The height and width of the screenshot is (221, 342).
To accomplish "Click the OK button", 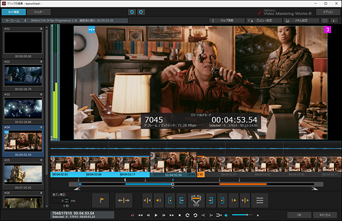I will tap(299, 215).
